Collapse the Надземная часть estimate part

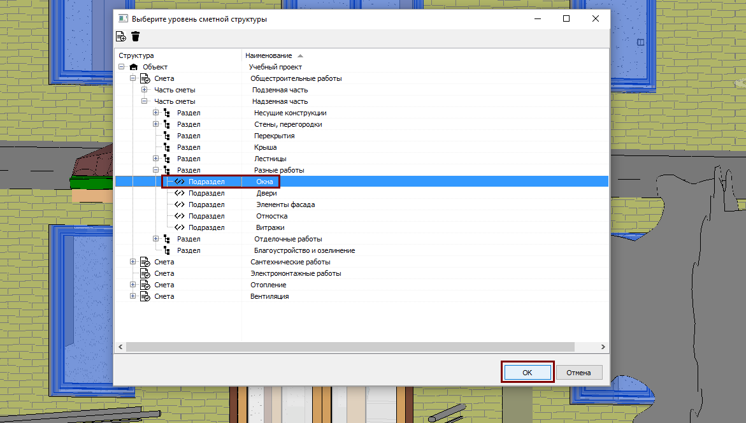tap(144, 101)
